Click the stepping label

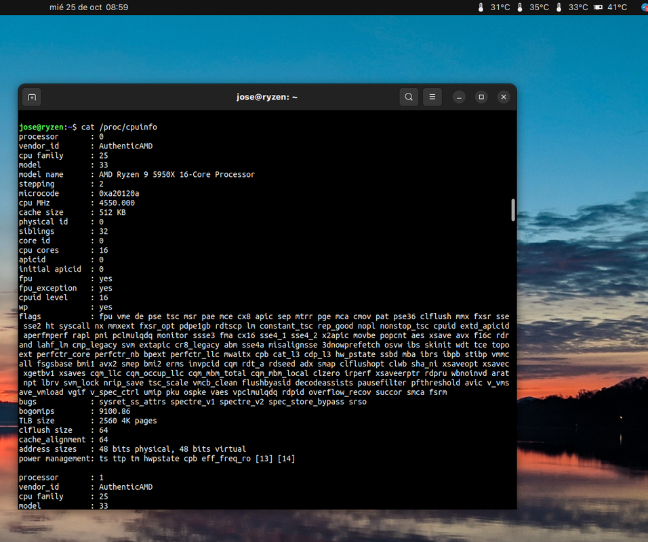[x=37, y=184]
